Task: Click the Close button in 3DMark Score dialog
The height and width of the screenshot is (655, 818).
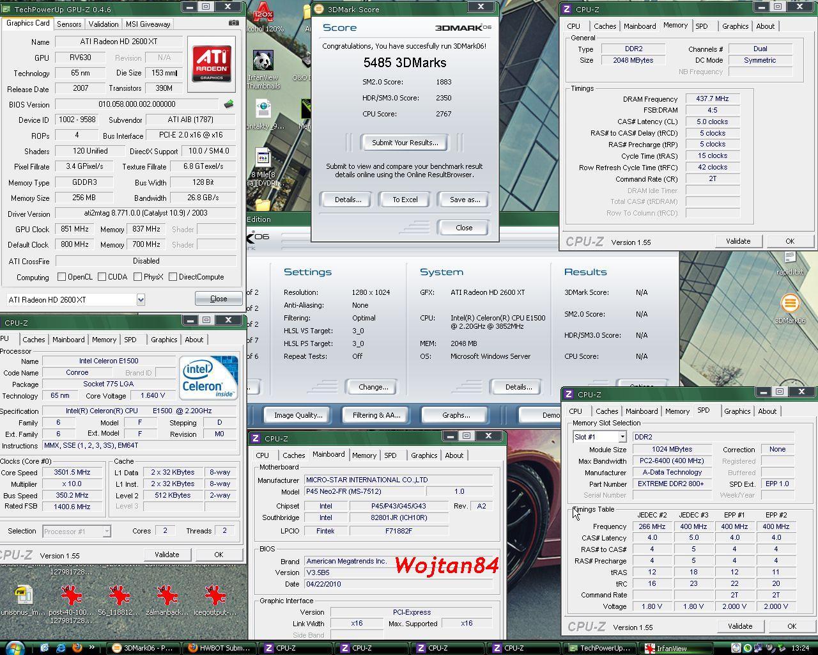Action: pos(464,228)
